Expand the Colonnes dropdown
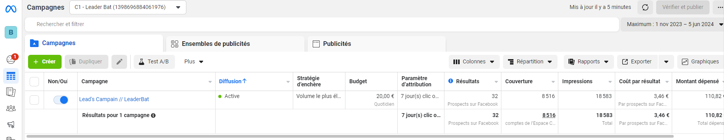The height and width of the screenshot is (140, 724). (x=474, y=62)
